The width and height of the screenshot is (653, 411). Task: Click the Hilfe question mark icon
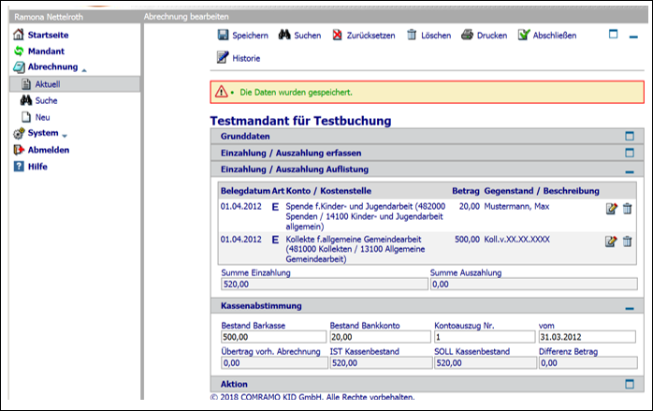[19, 167]
